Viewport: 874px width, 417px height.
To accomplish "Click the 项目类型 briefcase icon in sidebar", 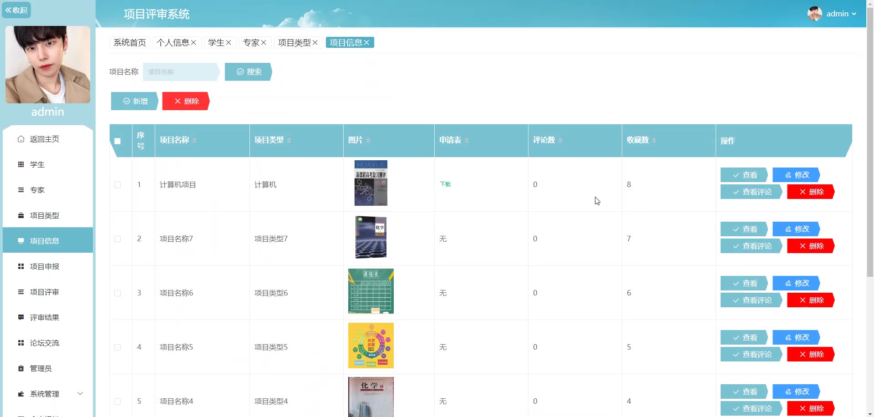I will [x=21, y=215].
